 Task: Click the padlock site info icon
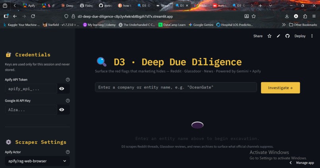click(73, 16)
